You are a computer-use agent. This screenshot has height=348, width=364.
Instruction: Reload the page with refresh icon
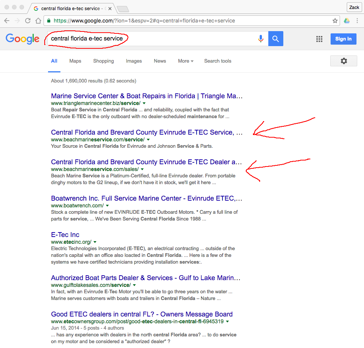coord(28,21)
